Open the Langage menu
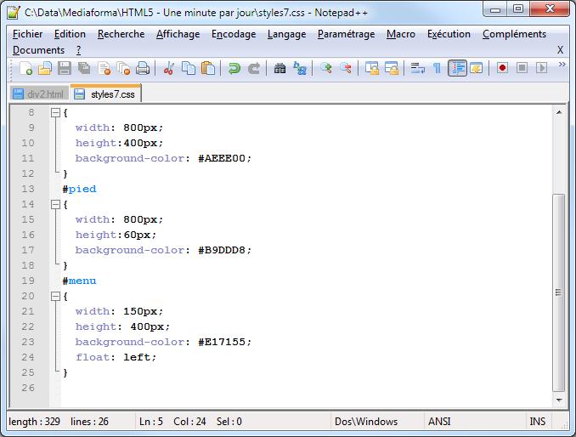This screenshot has height=437, width=576. [286, 34]
